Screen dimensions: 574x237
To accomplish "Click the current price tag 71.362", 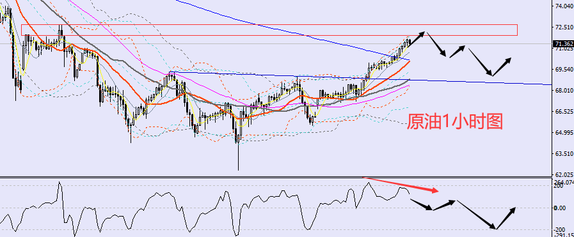I will pos(563,44).
